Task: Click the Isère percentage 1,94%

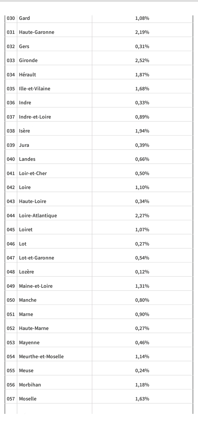Action: 142,131
